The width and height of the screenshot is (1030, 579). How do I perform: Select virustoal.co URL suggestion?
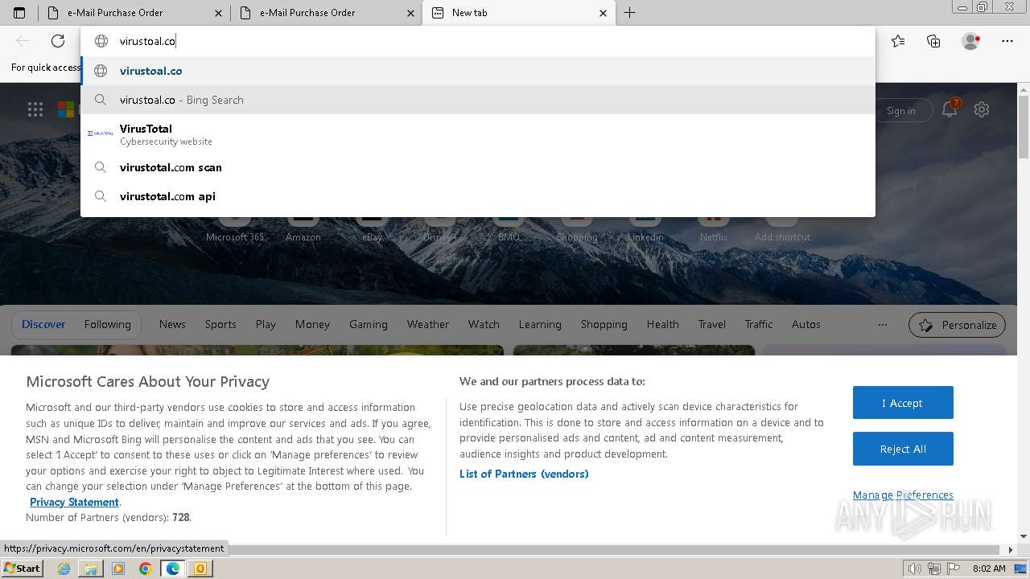coord(478,71)
